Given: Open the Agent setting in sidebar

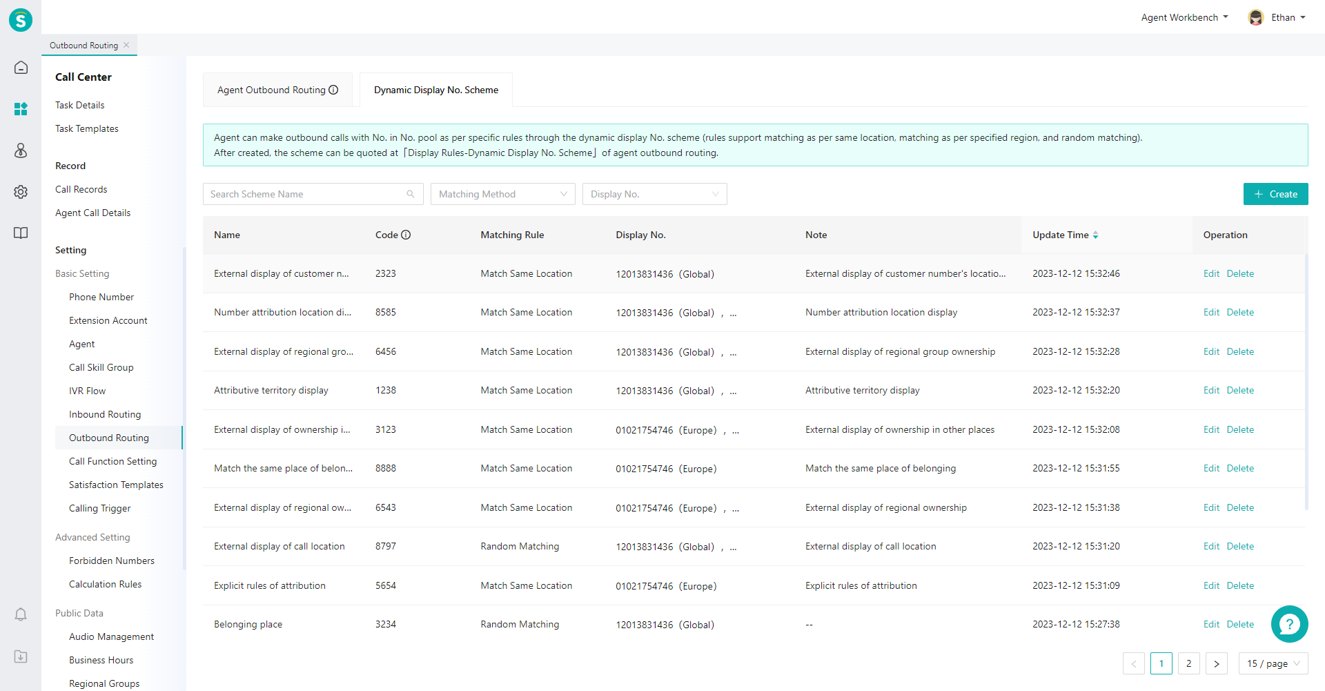Looking at the screenshot, I should [82, 344].
